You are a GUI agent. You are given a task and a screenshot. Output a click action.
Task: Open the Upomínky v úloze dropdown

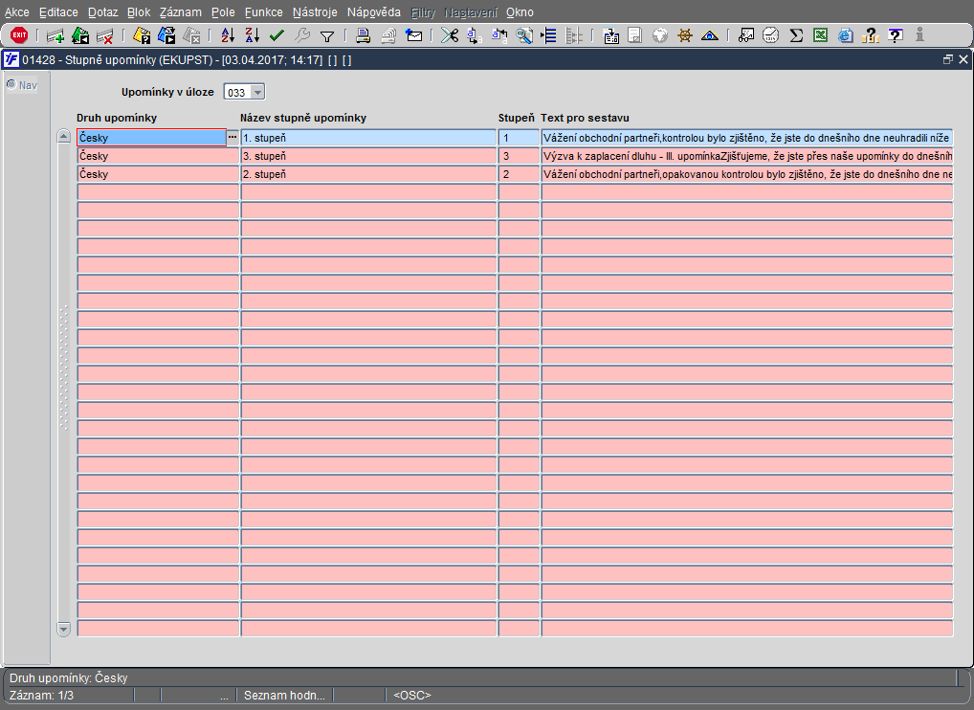(256, 93)
